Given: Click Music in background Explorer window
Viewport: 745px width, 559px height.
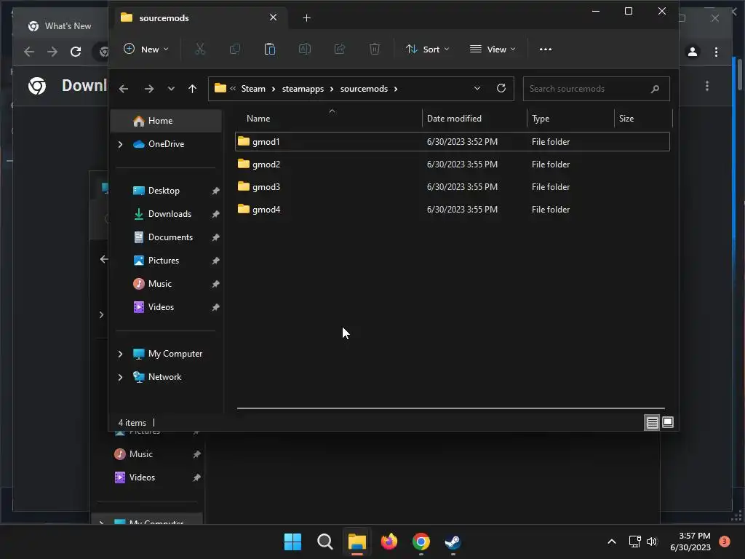Looking at the screenshot, I should (140, 454).
